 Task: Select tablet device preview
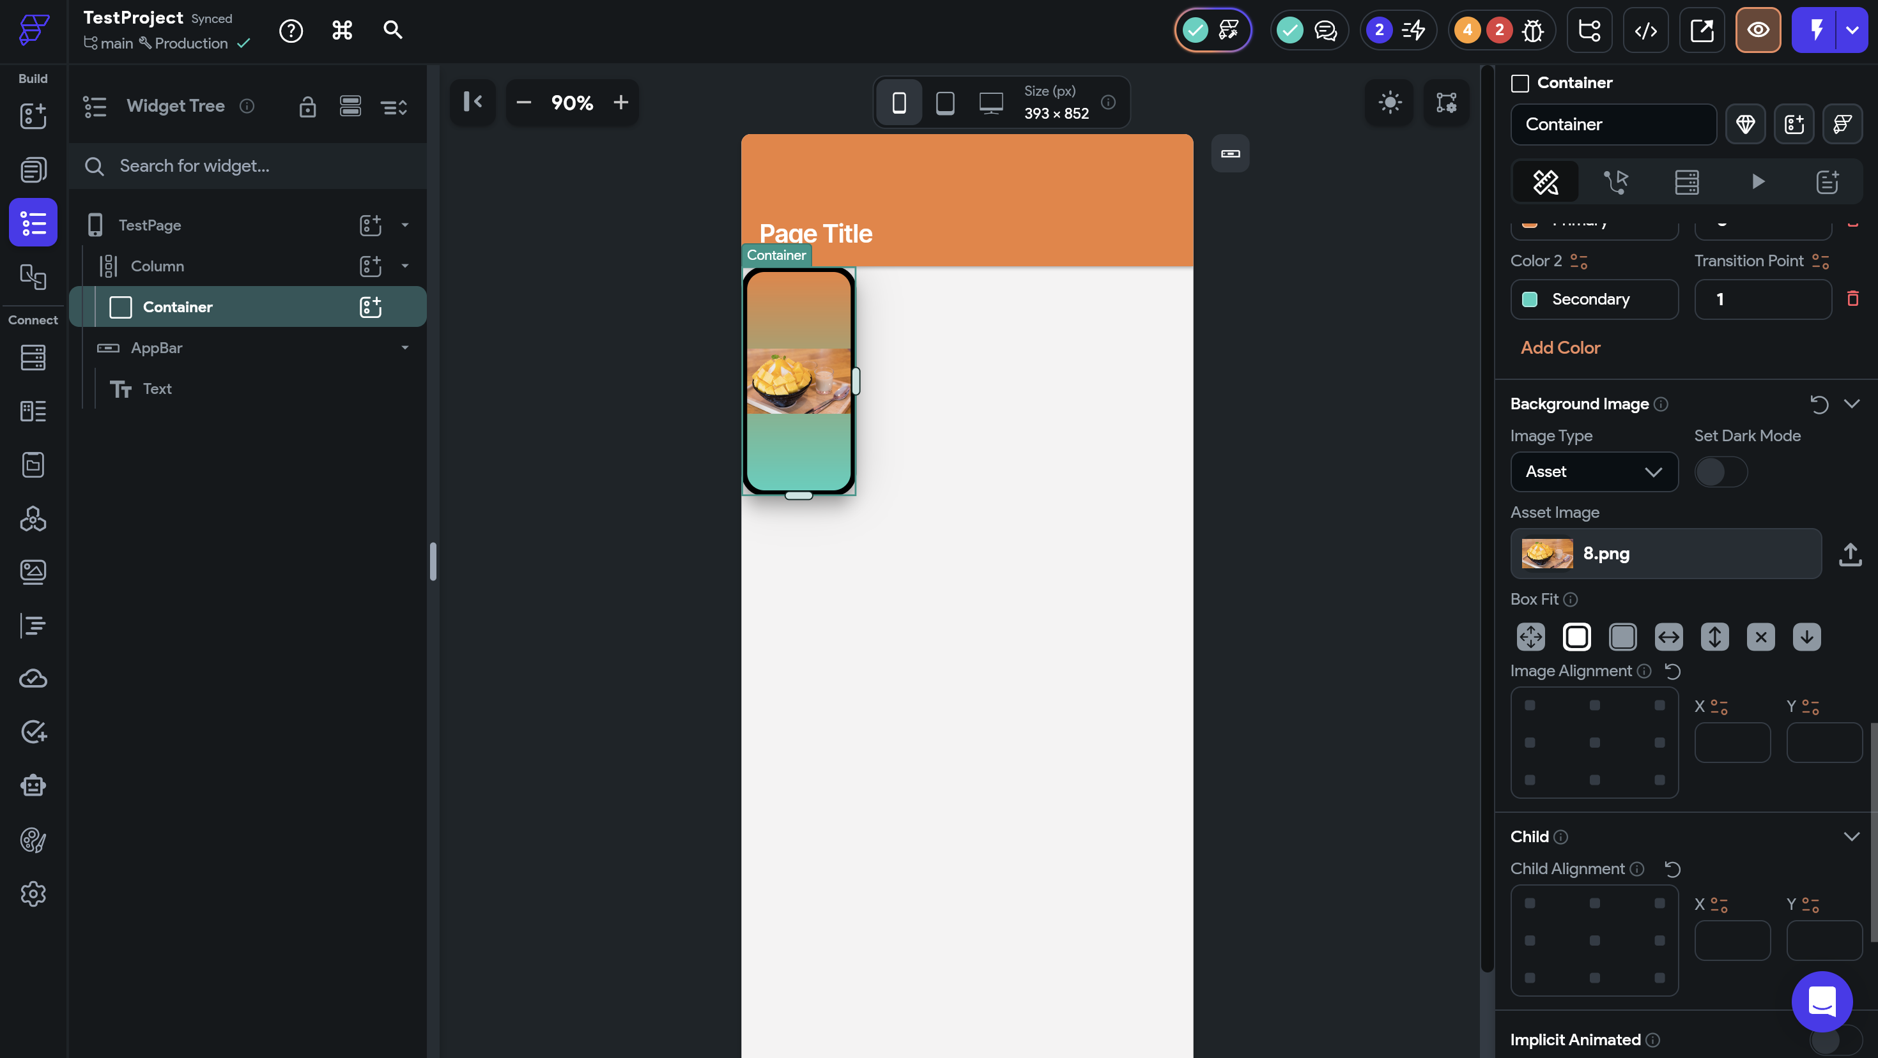pos(945,103)
